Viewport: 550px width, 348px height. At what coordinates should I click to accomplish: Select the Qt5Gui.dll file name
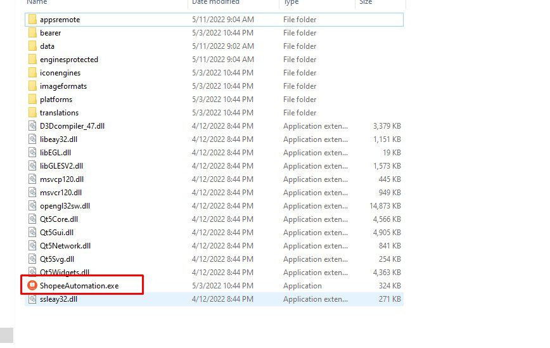click(57, 233)
